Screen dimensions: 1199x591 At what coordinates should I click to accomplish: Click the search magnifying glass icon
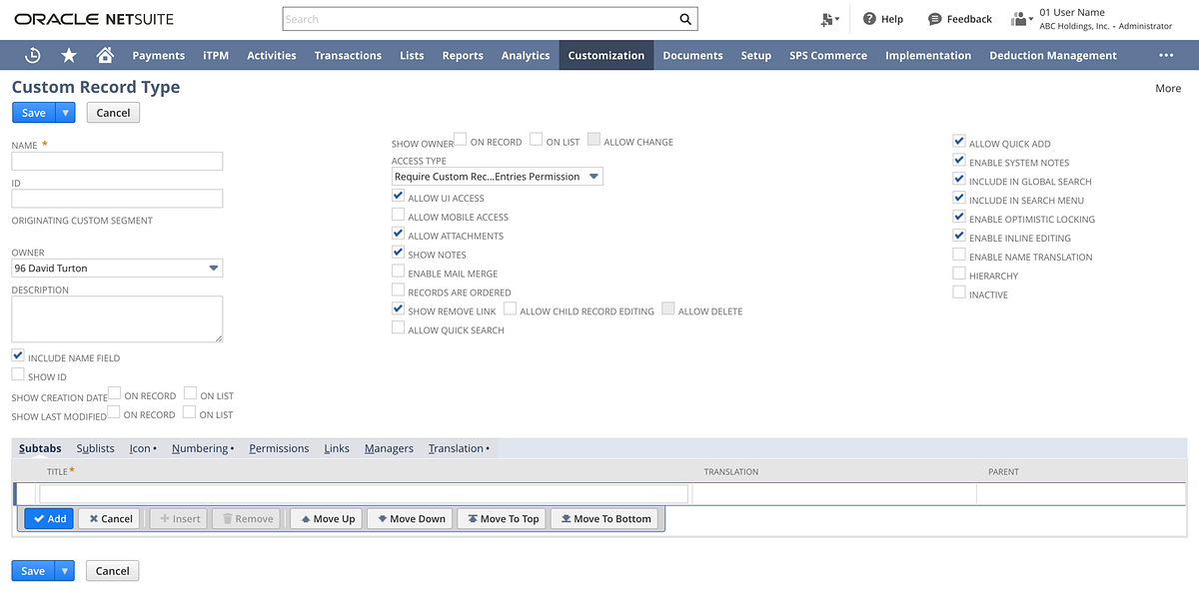[x=683, y=19]
